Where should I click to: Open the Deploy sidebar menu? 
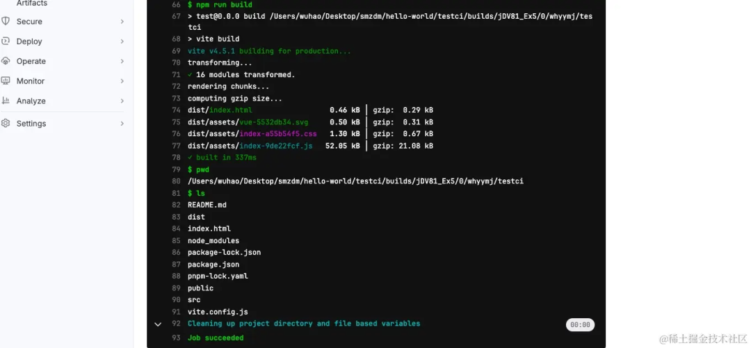29,42
